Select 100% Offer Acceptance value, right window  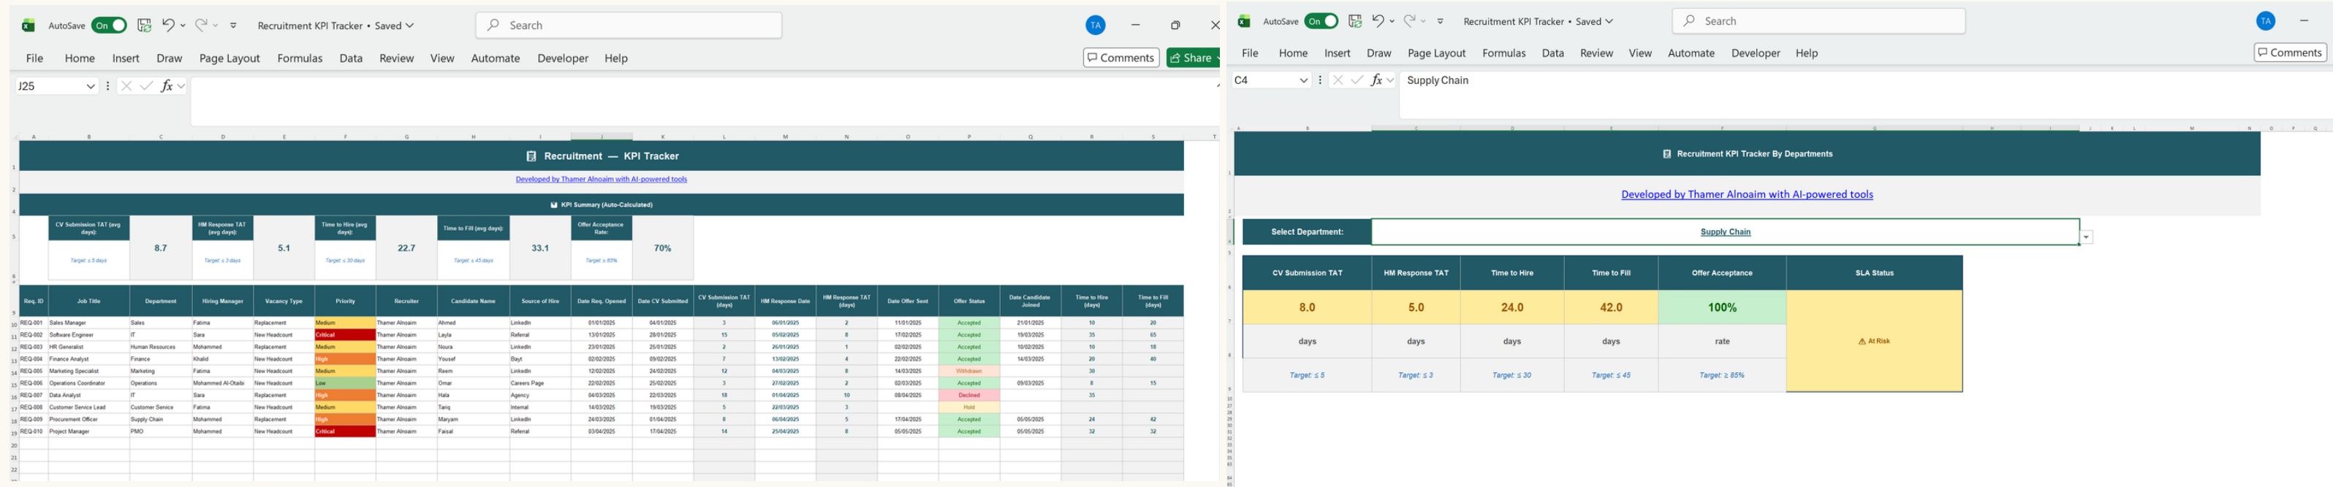[x=1722, y=308]
